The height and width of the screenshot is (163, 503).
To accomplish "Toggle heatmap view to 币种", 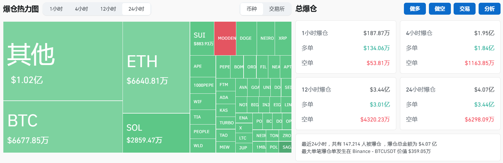I will [252, 9].
